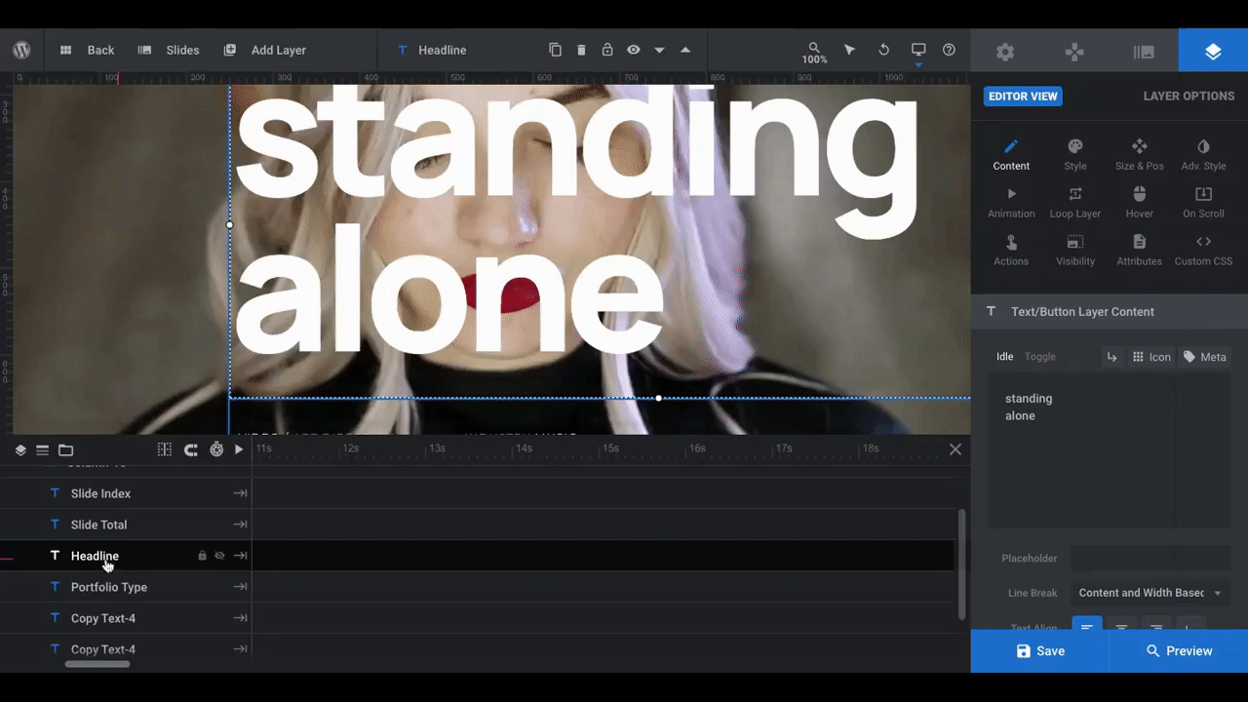This screenshot has height=702, width=1248.
Task: Send layer backward with down arrow
Action: [660, 50]
